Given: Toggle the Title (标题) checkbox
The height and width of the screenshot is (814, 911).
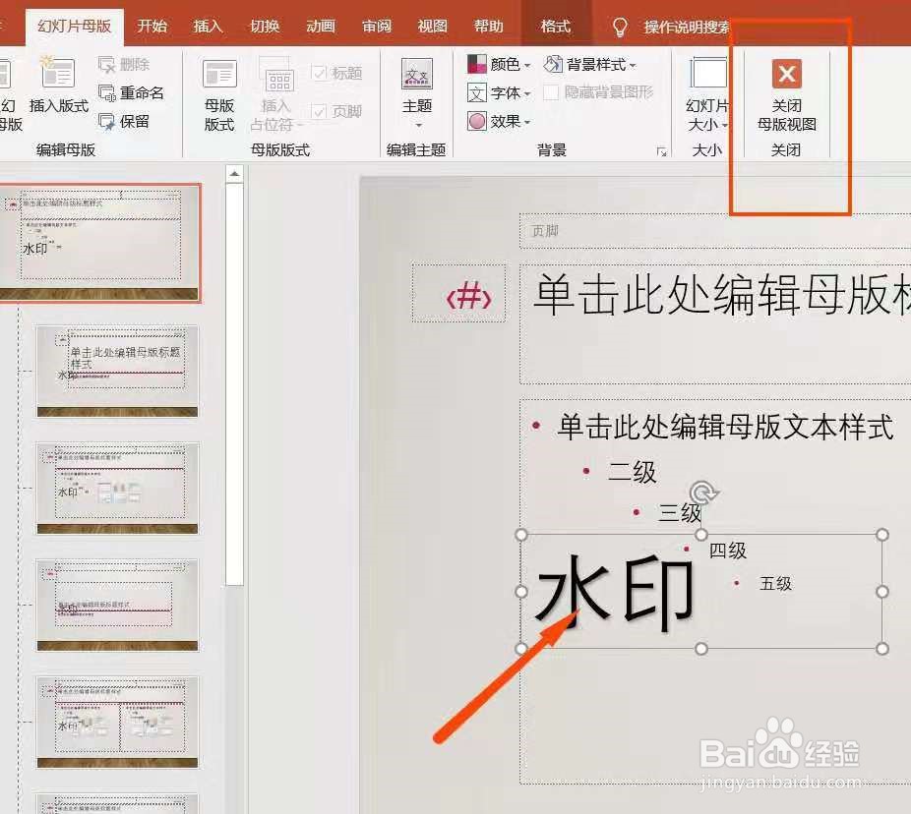Looking at the screenshot, I should pyautogui.click(x=319, y=73).
